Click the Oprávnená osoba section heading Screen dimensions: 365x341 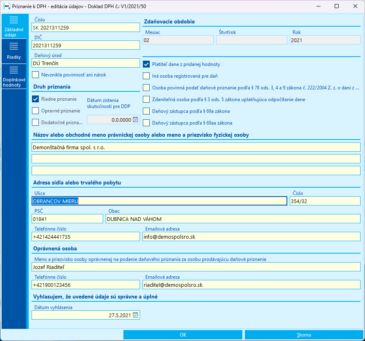(55, 249)
